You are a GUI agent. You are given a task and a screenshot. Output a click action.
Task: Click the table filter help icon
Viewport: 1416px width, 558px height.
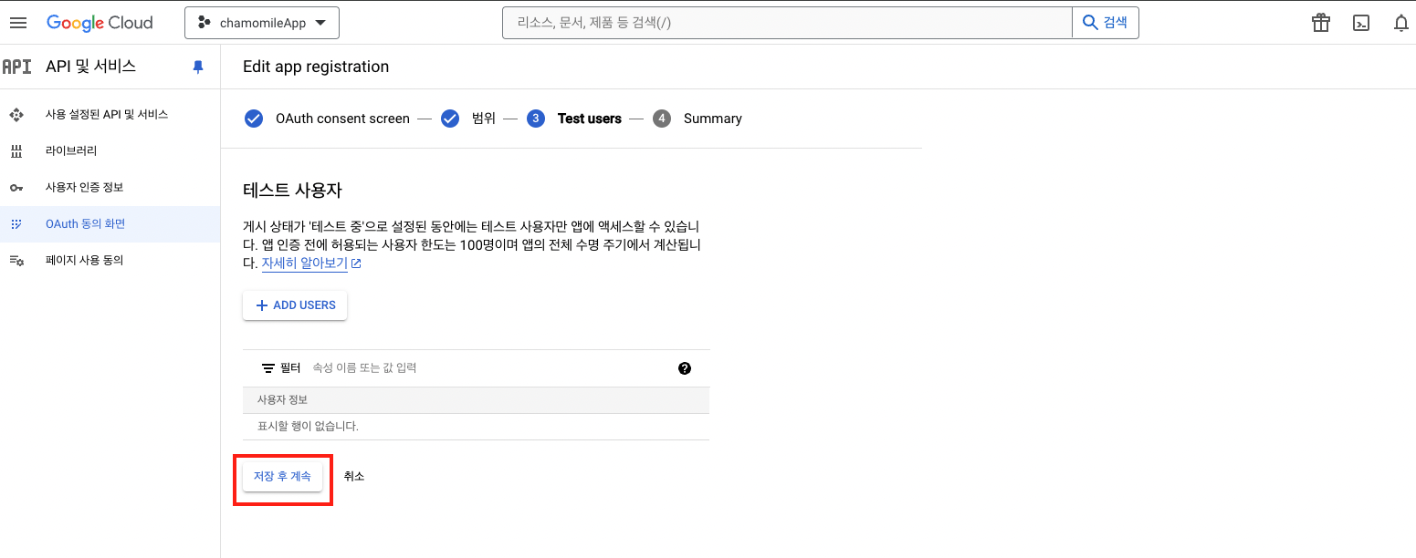(x=685, y=368)
